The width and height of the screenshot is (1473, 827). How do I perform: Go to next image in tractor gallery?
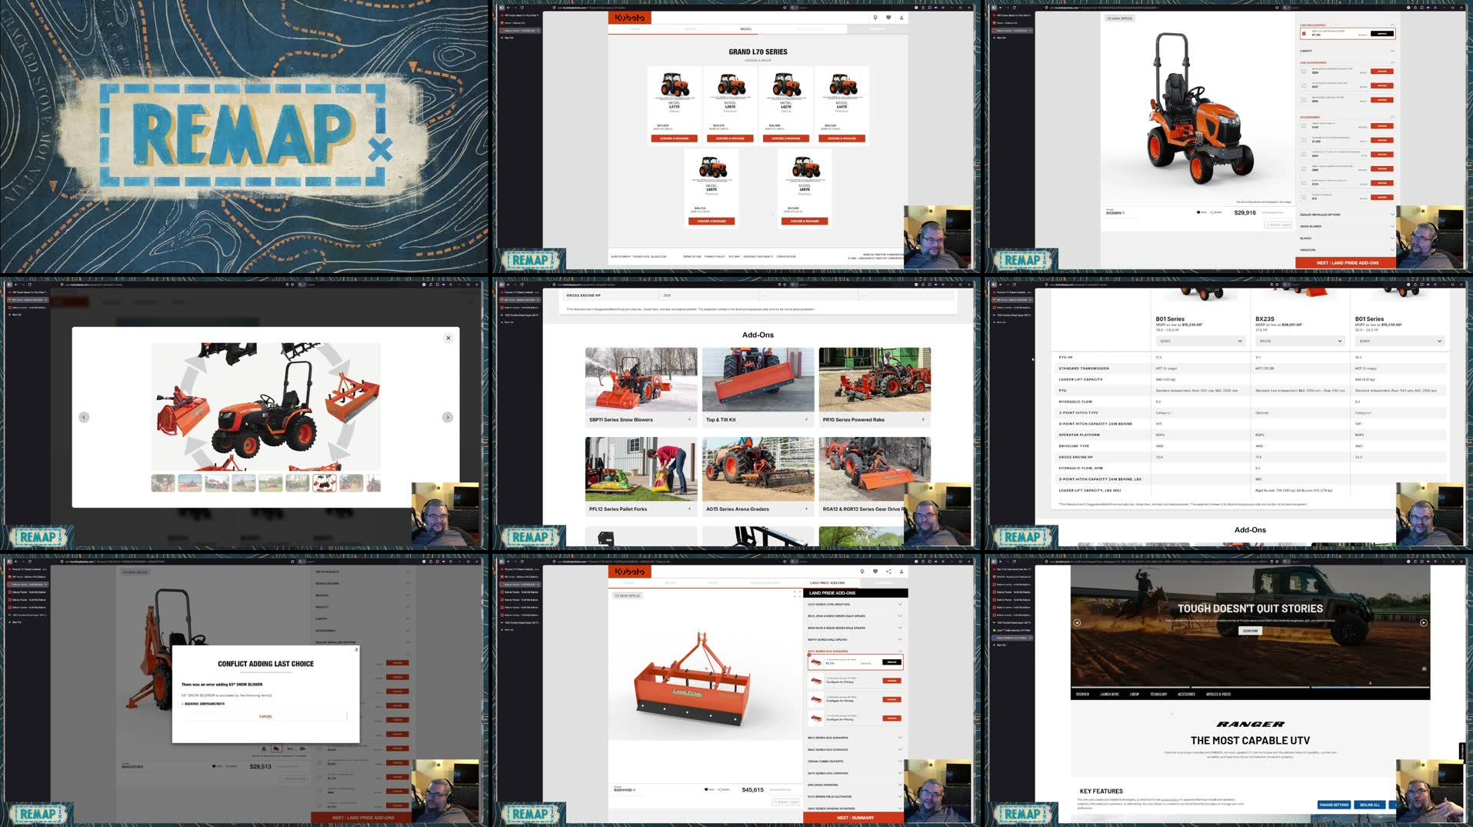tap(448, 417)
